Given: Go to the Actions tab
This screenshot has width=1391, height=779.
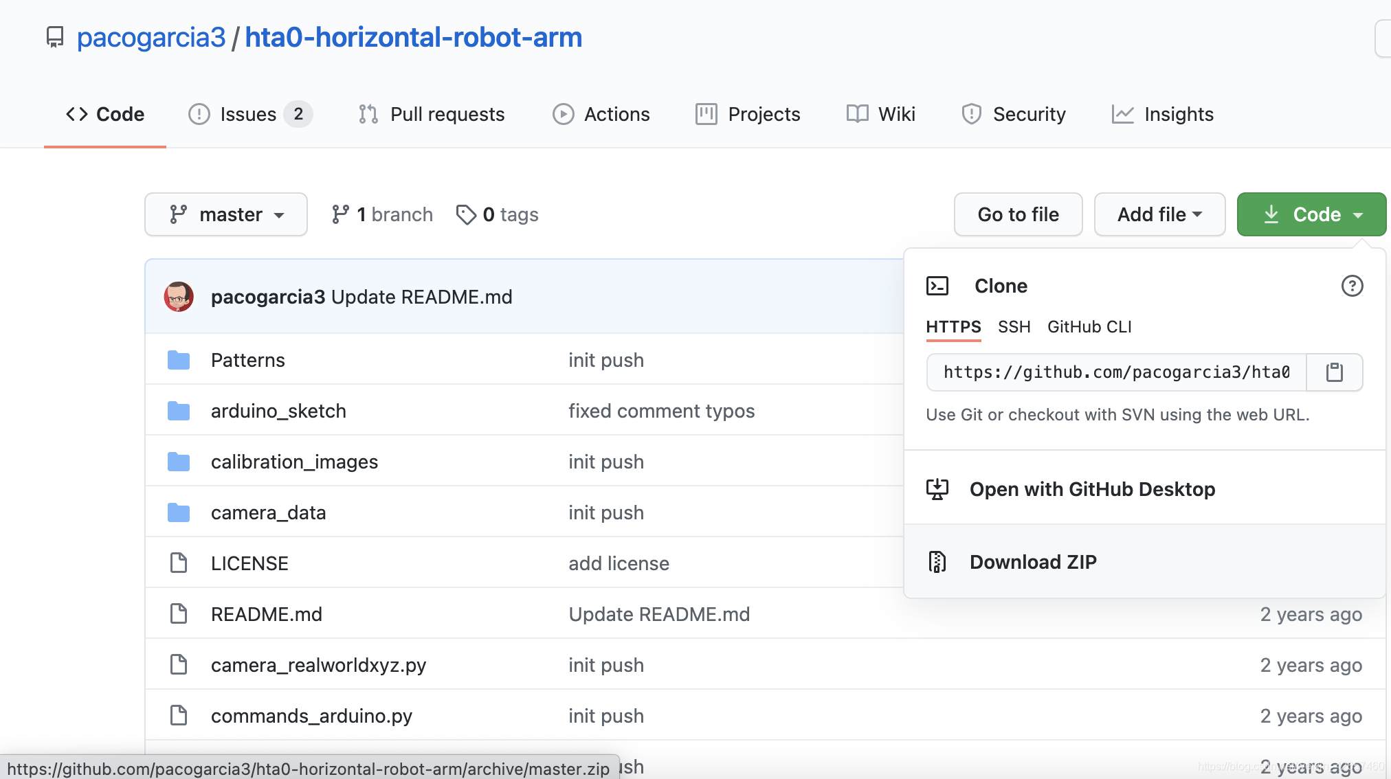Looking at the screenshot, I should point(601,114).
